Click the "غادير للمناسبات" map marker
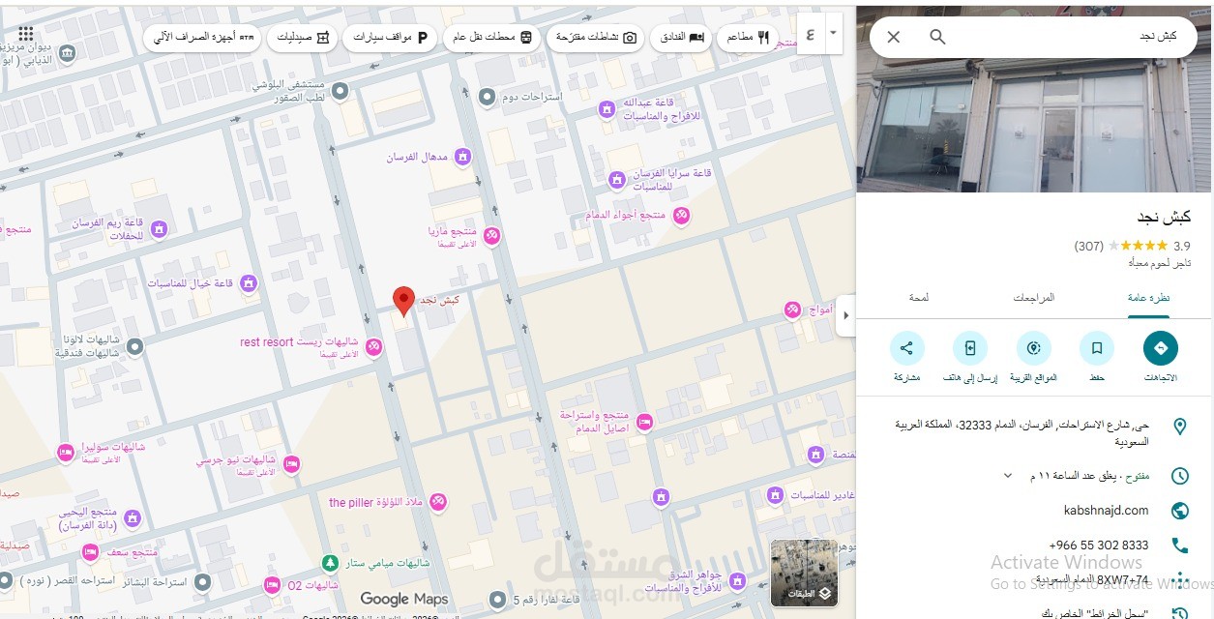The width and height of the screenshot is (1214, 619). (x=775, y=495)
